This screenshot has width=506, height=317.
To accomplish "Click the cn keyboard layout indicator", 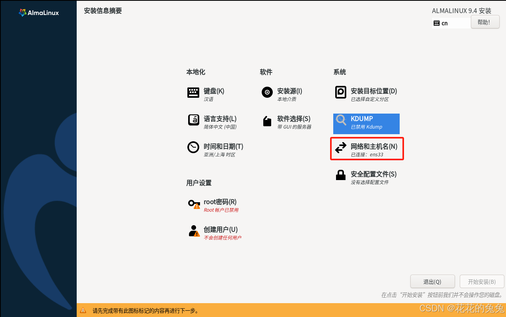I will click(x=451, y=23).
